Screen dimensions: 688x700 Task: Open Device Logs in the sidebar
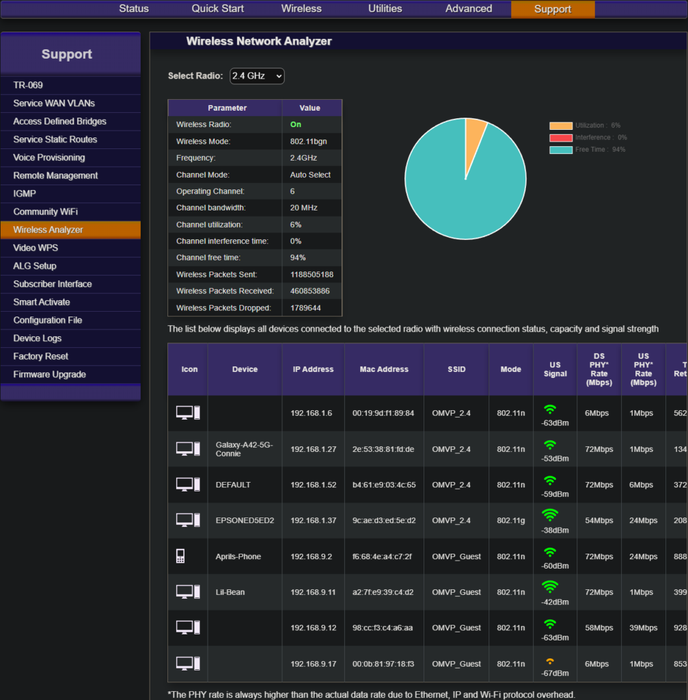(x=38, y=338)
